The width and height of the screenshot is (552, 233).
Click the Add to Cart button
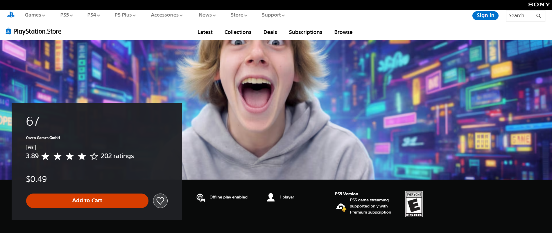click(x=87, y=201)
